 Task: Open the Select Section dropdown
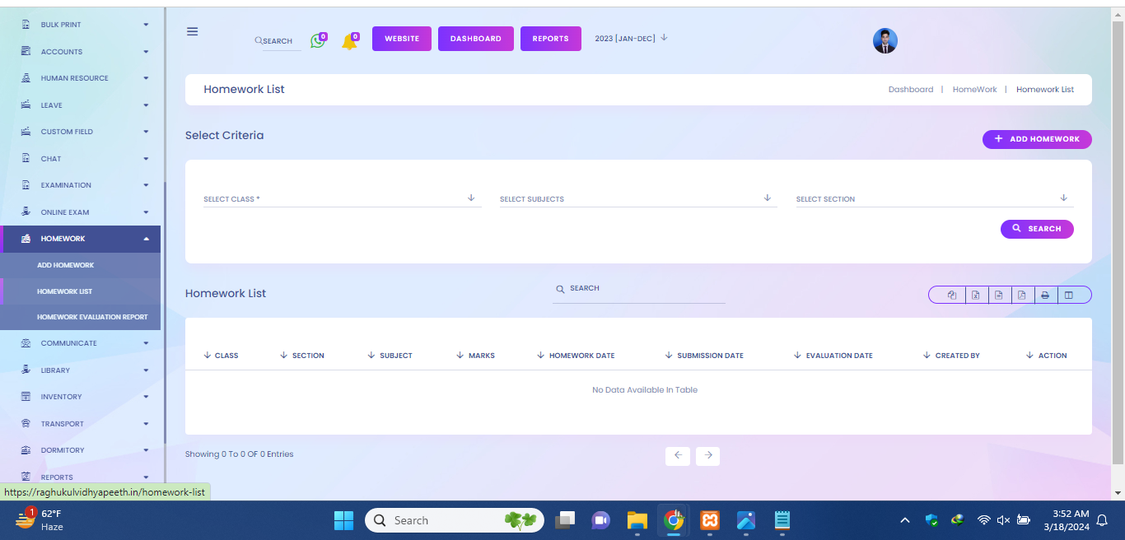point(933,198)
